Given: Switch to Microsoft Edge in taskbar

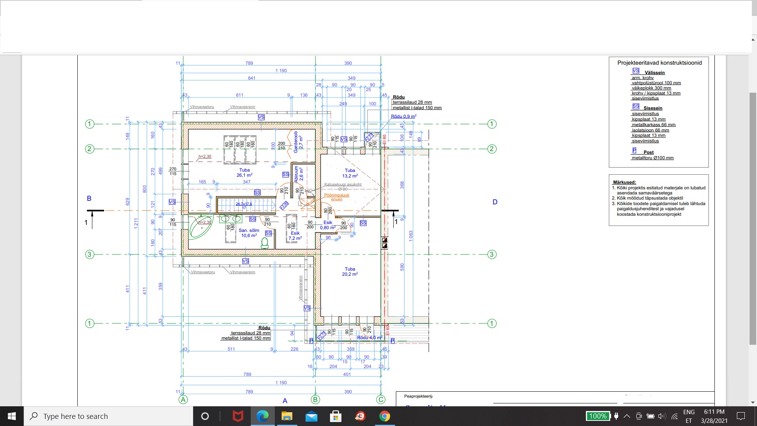Looking at the screenshot, I should [x=263, y=416].
